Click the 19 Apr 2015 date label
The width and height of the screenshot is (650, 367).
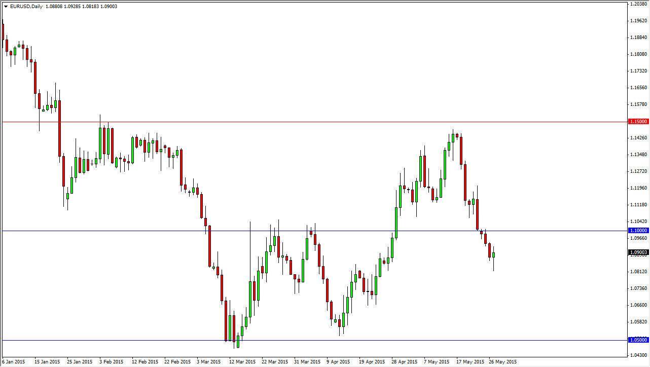(371, 362)
